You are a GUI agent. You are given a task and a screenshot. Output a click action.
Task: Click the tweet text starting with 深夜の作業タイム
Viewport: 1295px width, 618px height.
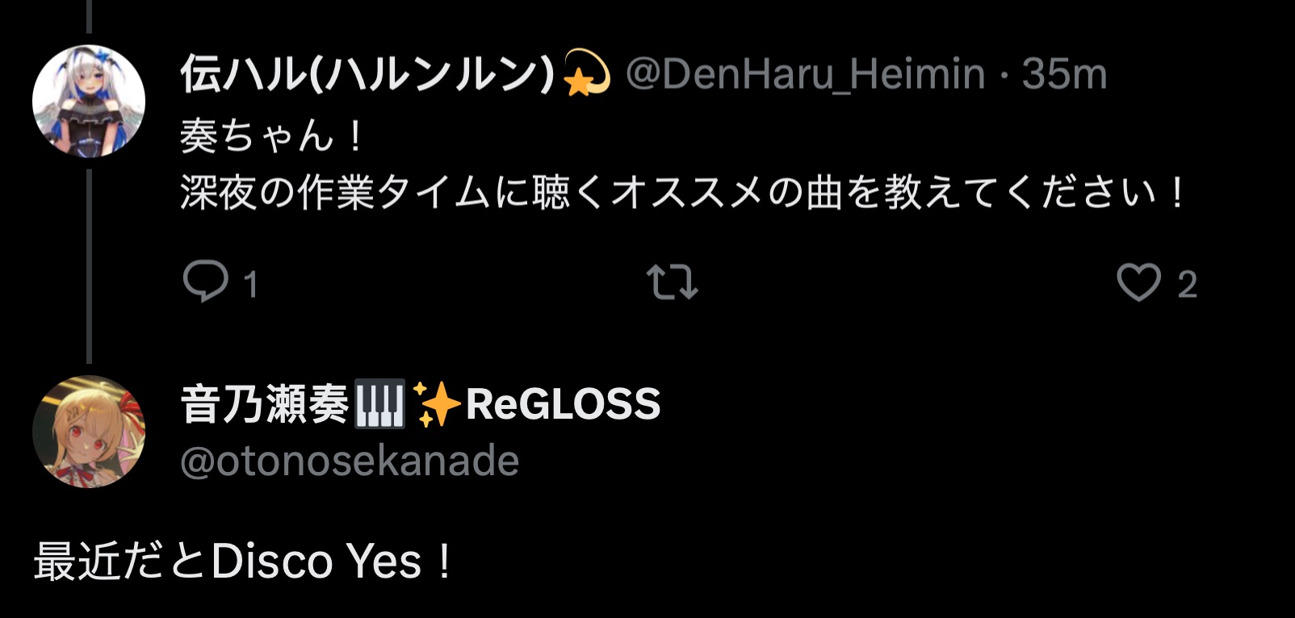pos(683,193)
